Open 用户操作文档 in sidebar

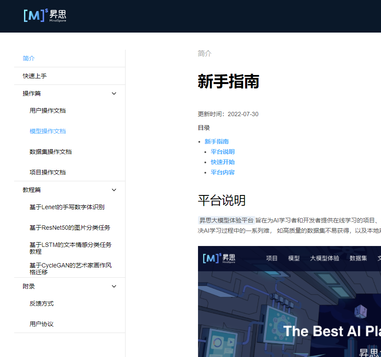click(x=48, y=111)
